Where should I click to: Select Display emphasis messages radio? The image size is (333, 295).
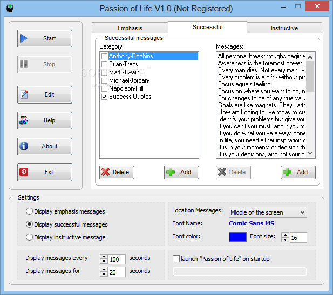coord(29,211)
